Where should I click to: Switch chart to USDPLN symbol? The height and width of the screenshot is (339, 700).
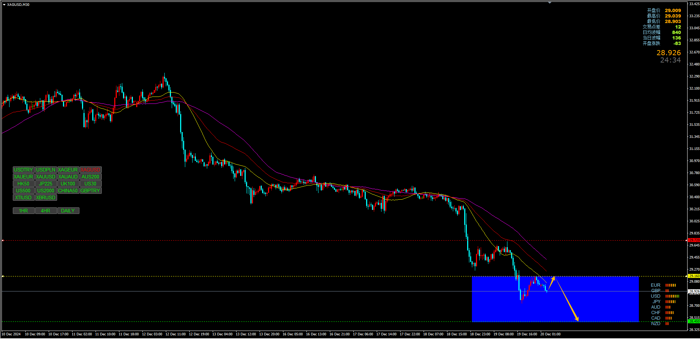click(46, 170)
